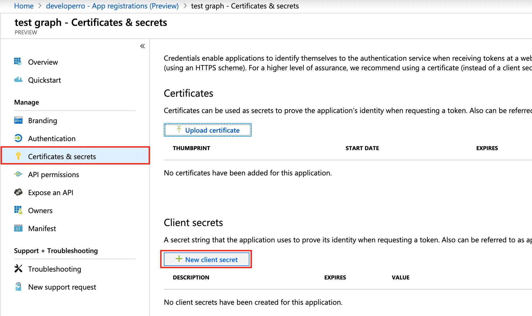This screenshot has height=316, width=532.
Task: Click the Troubleshooting tools icon
Action: click(x=18, y=269)
